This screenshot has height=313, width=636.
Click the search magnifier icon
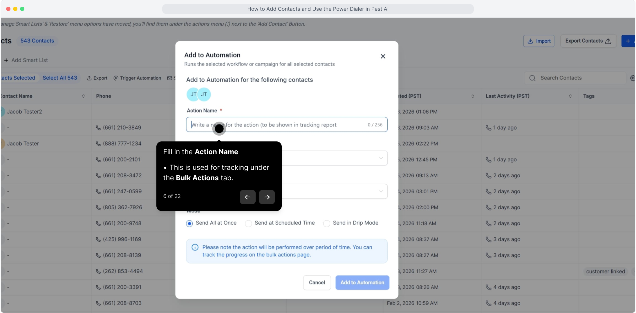coord(532,78)
